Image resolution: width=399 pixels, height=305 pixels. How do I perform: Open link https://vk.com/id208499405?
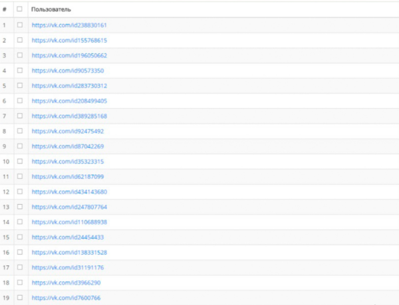(69, 101)
